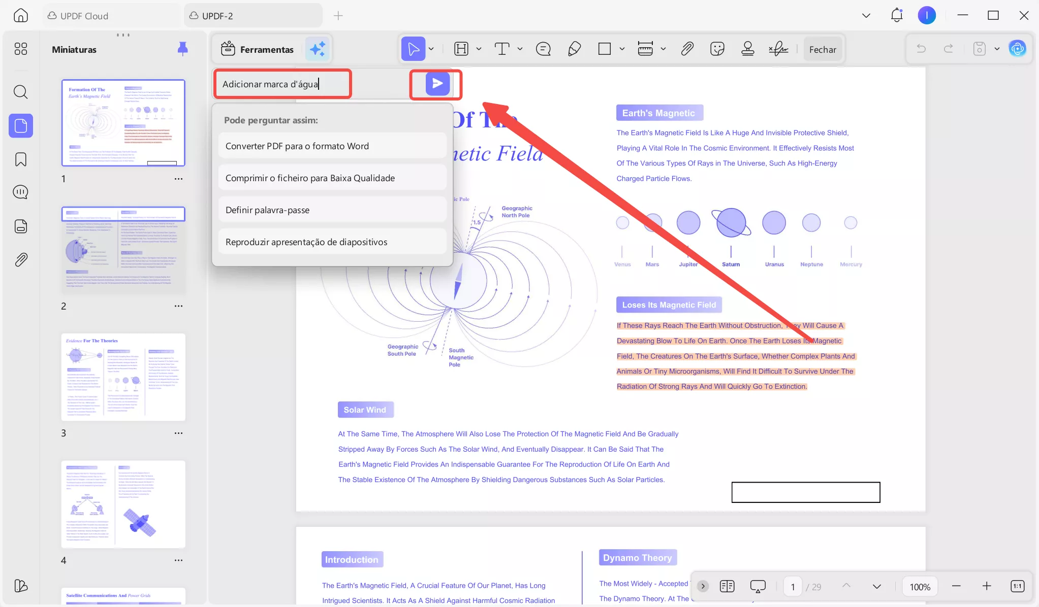Screen dimensions: 1039x607
Task: Open bookmarks panel in left sidebar
Action: (x=21, y=159)
